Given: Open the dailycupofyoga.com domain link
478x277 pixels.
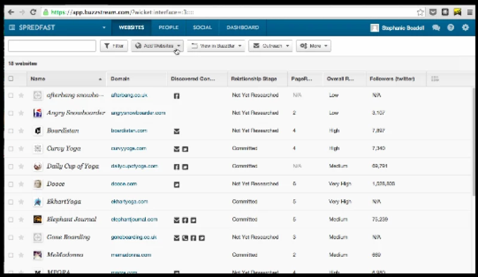Looking at the screenshot, I should coord(134,167).
